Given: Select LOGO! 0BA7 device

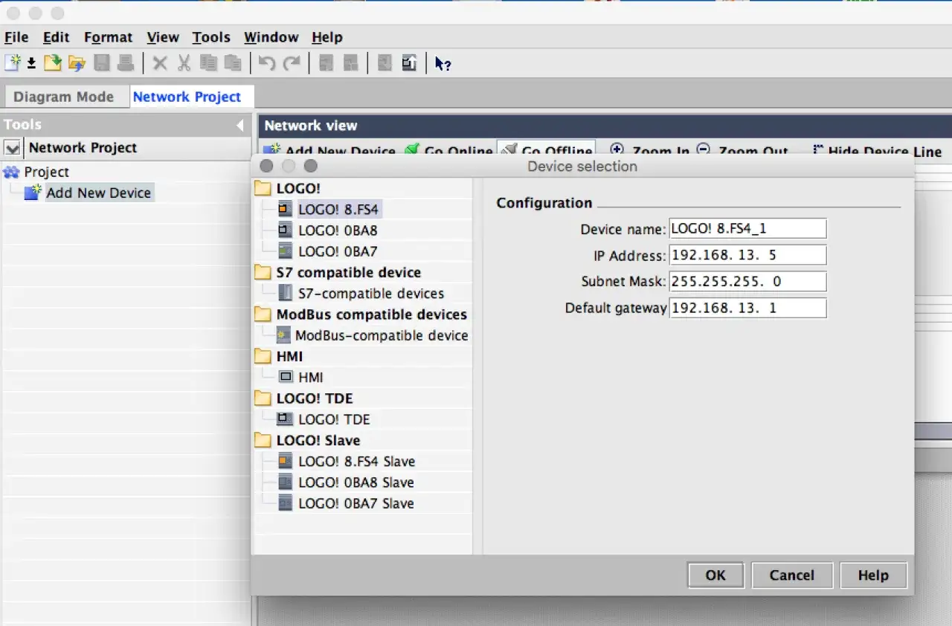Looking at the screenshot, I should [338, 251].
